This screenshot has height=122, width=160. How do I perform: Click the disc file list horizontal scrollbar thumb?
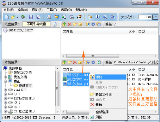click(93, 56)
